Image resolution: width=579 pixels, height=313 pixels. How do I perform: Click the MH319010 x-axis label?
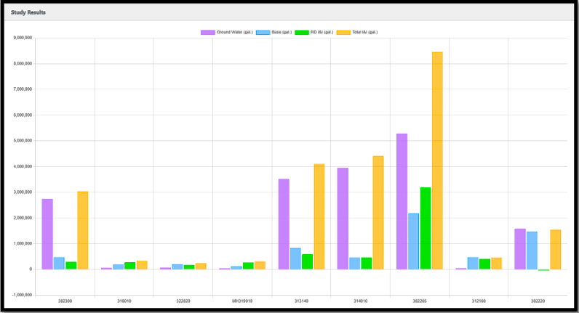point(242,299)
